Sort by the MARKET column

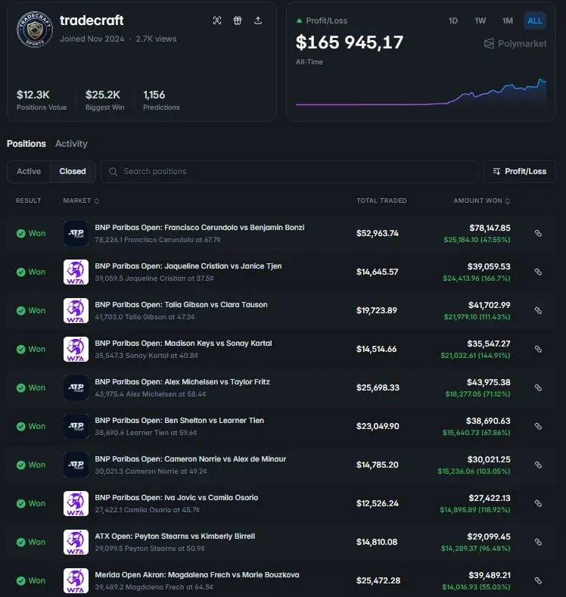point(81,201)
